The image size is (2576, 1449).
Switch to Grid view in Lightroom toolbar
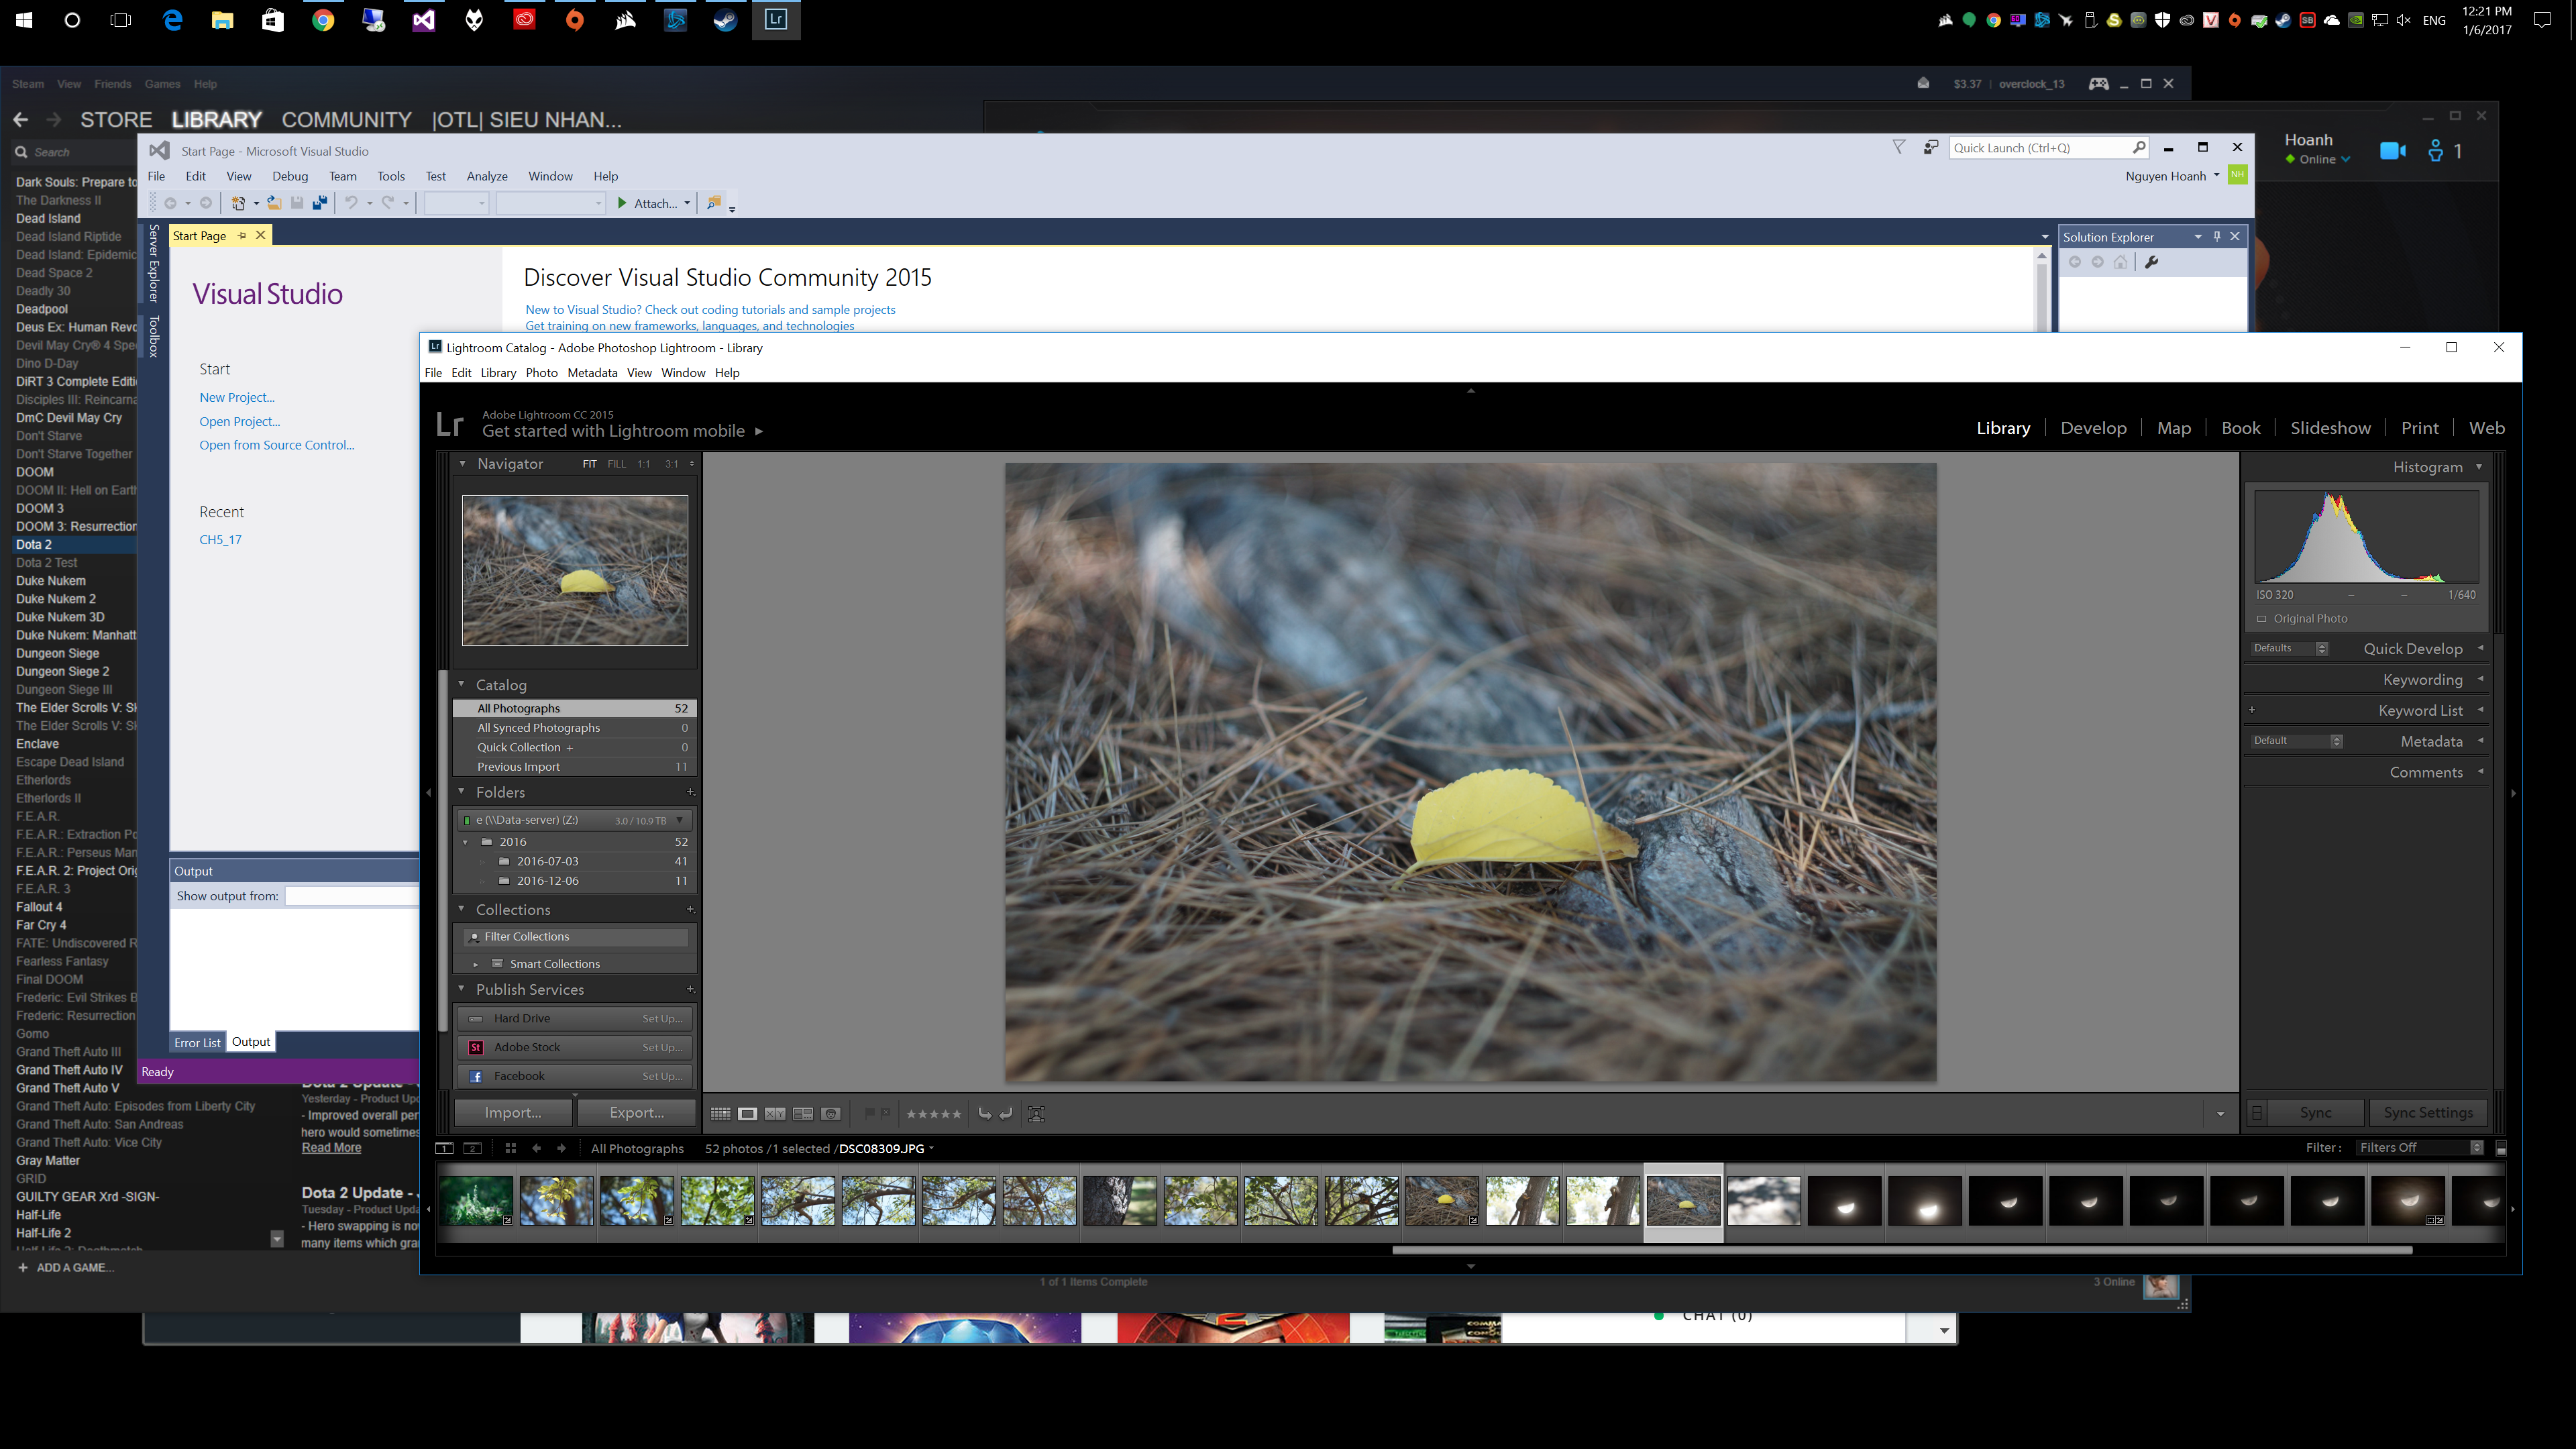(720, 1114)
